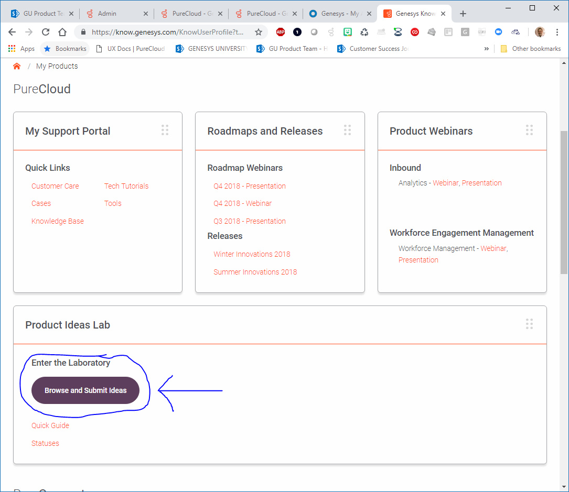Click the scrollbar down arrow
The image size is (569, 492).
click(x=564, y=487)
